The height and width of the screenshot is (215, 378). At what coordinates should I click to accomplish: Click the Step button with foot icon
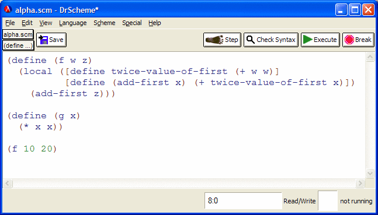[222, 40]
